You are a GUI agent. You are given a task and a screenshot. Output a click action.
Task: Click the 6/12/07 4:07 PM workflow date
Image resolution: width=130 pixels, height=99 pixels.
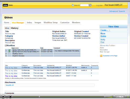point(47,52)
